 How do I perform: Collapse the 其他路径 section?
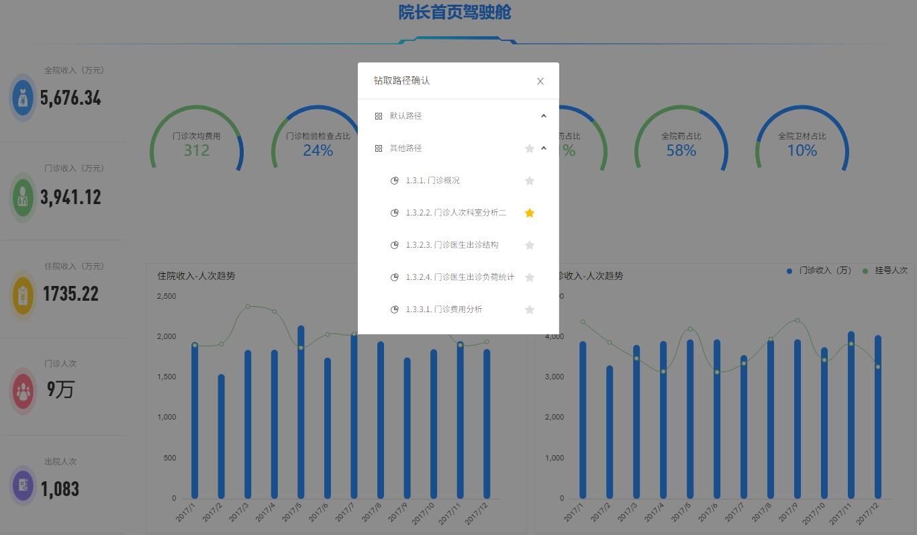[x=544, y=148]
